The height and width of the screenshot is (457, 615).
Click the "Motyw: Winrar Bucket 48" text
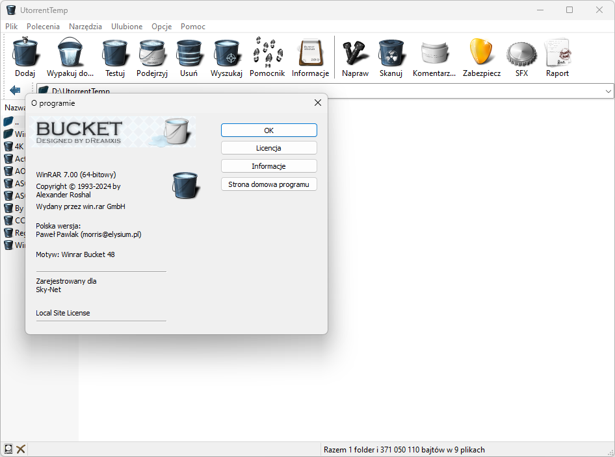click(x=75, y=254)
